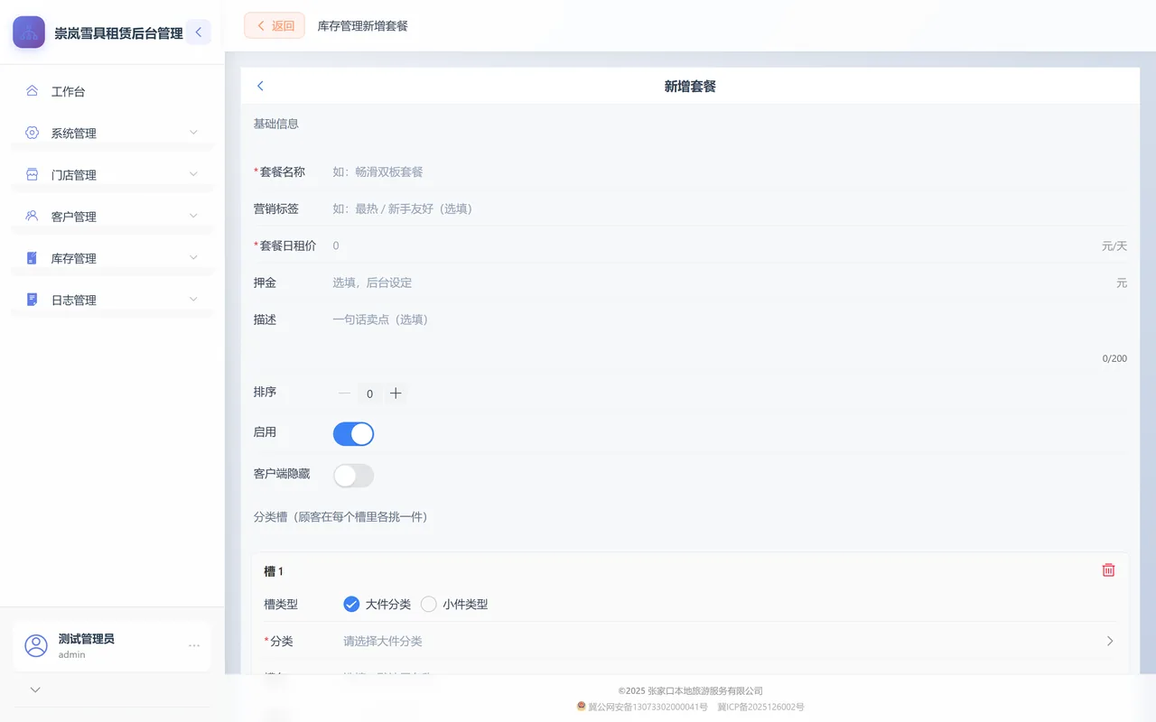Open the 日志管理 menu item
The height and width of the screenshot is (722, 1156).
click(112, 300)
